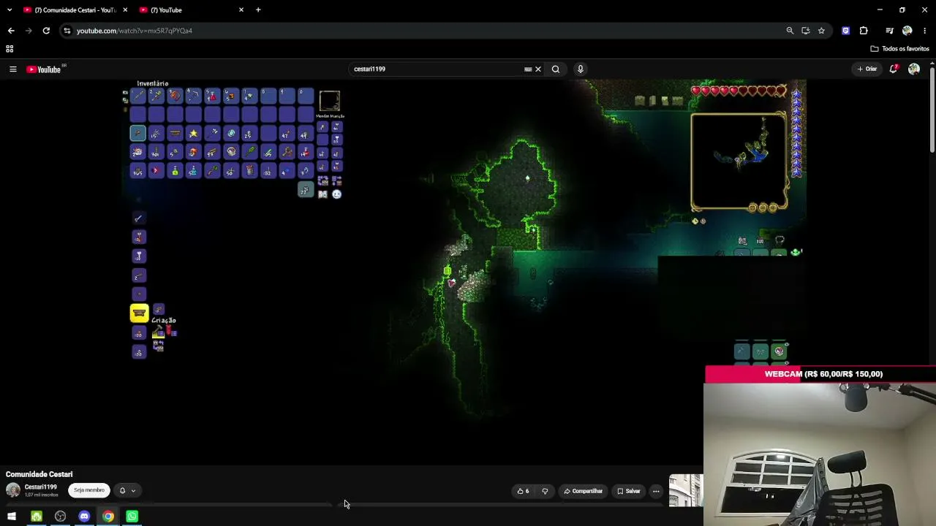Click the Compartilhar share button
936x526 pixels.
point(584,491)
